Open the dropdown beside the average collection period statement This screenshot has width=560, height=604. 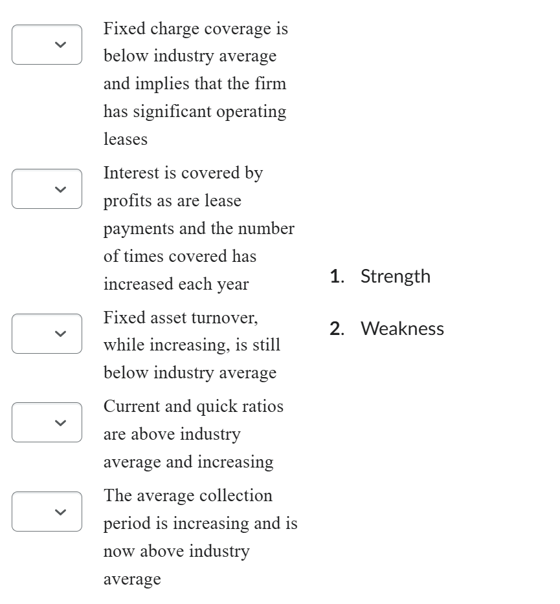(46, 511)
